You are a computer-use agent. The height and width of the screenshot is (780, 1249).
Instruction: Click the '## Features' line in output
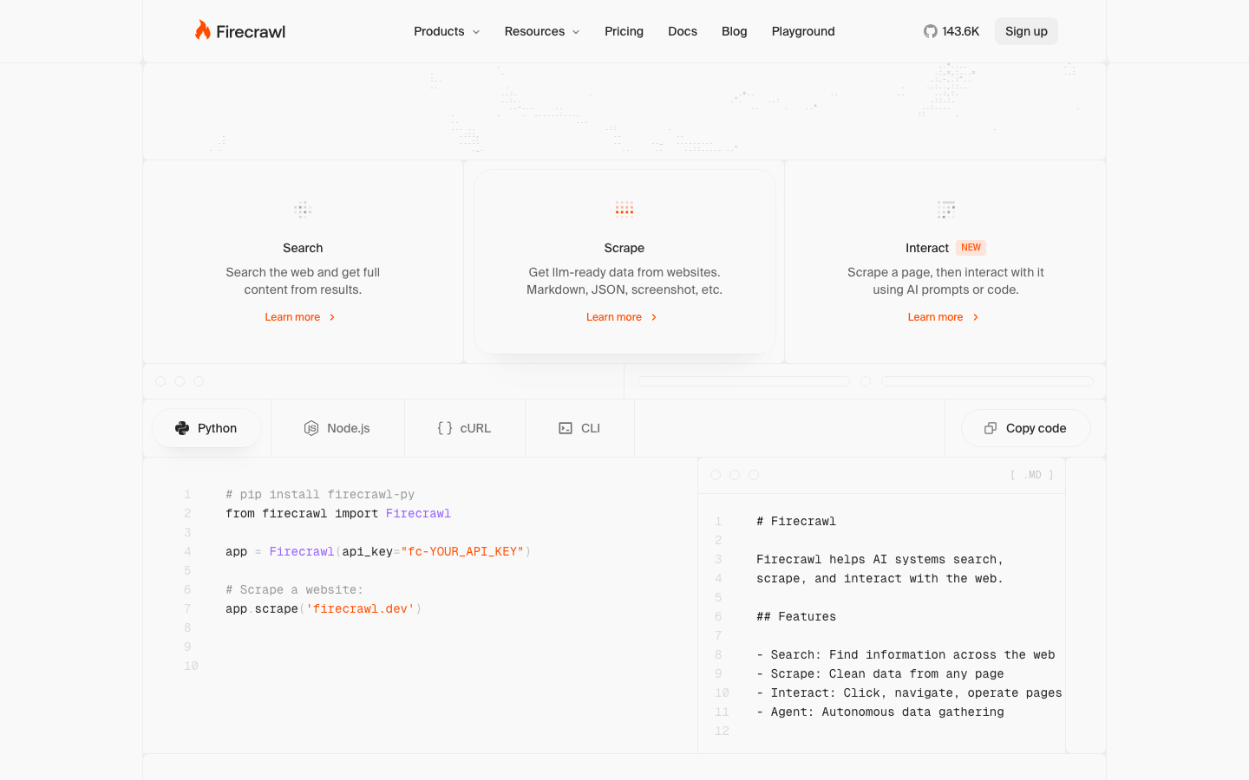click(x=796, y=617)
